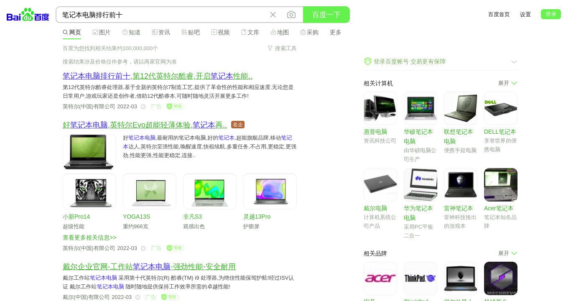
Task: Open DELL笔记本 thumbnail
Action: (x=501, y=108)
